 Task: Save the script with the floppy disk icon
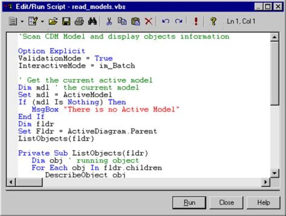66,21
